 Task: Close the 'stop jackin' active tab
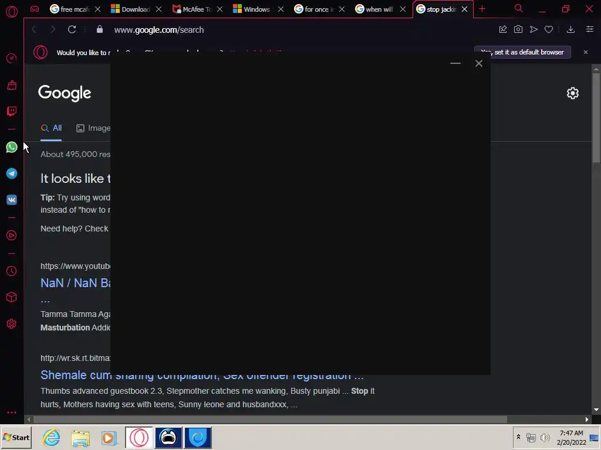(465, 9)
